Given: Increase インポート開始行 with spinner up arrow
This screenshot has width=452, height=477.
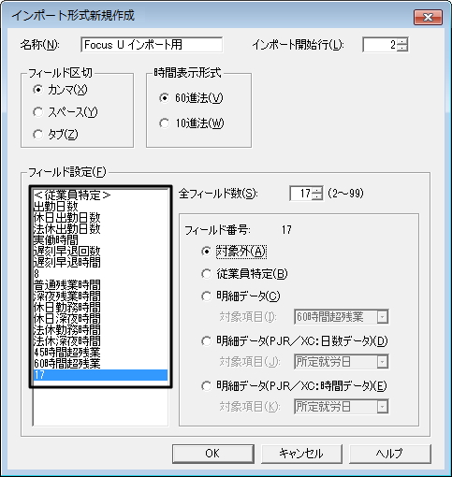Looking at the screenshot, I should (402, 41).
